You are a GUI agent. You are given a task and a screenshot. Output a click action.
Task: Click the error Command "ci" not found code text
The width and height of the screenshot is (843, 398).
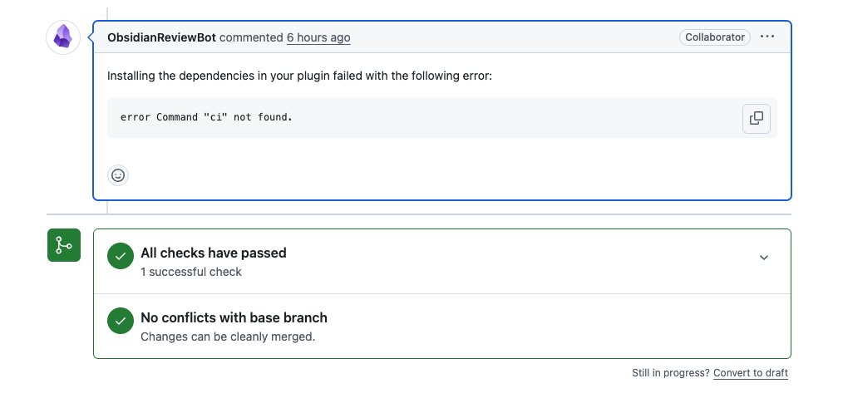click(206, 117)
